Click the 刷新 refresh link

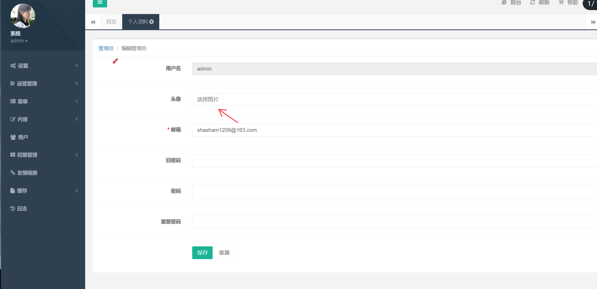point(540,3)
